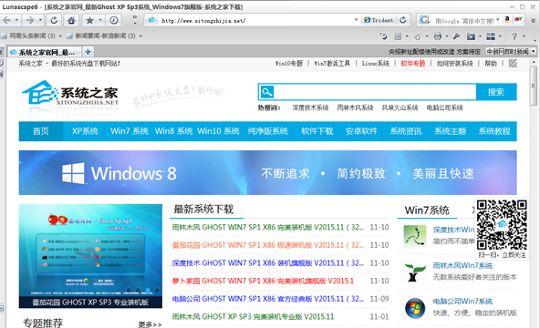Screen dimensions: 540x328
Task: Select the 系统之家官网 browser tab
Action: [45, 52]
